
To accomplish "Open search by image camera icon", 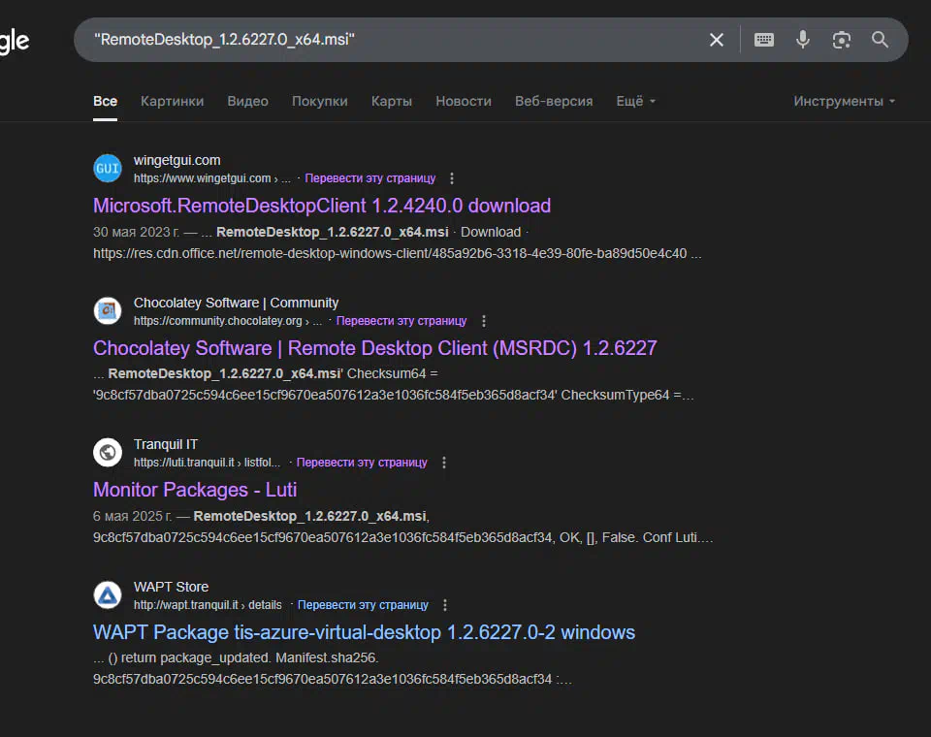I will click(x=842, y=40).
